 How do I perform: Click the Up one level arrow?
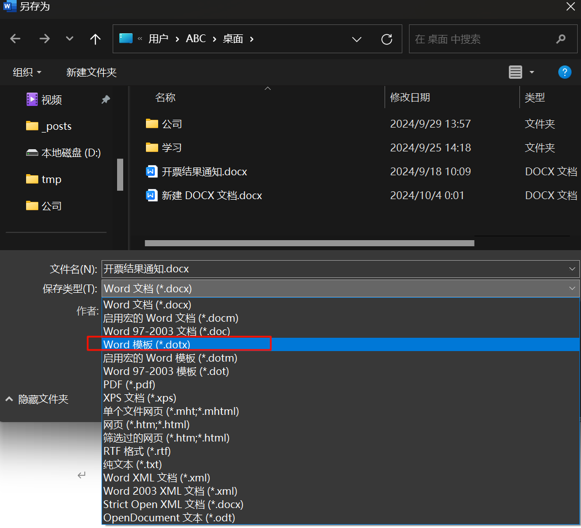point(95,39)
